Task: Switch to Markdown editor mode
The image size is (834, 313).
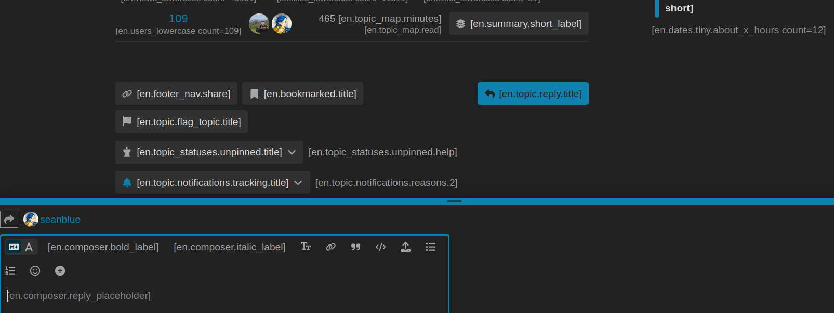Action: (14, 247)
